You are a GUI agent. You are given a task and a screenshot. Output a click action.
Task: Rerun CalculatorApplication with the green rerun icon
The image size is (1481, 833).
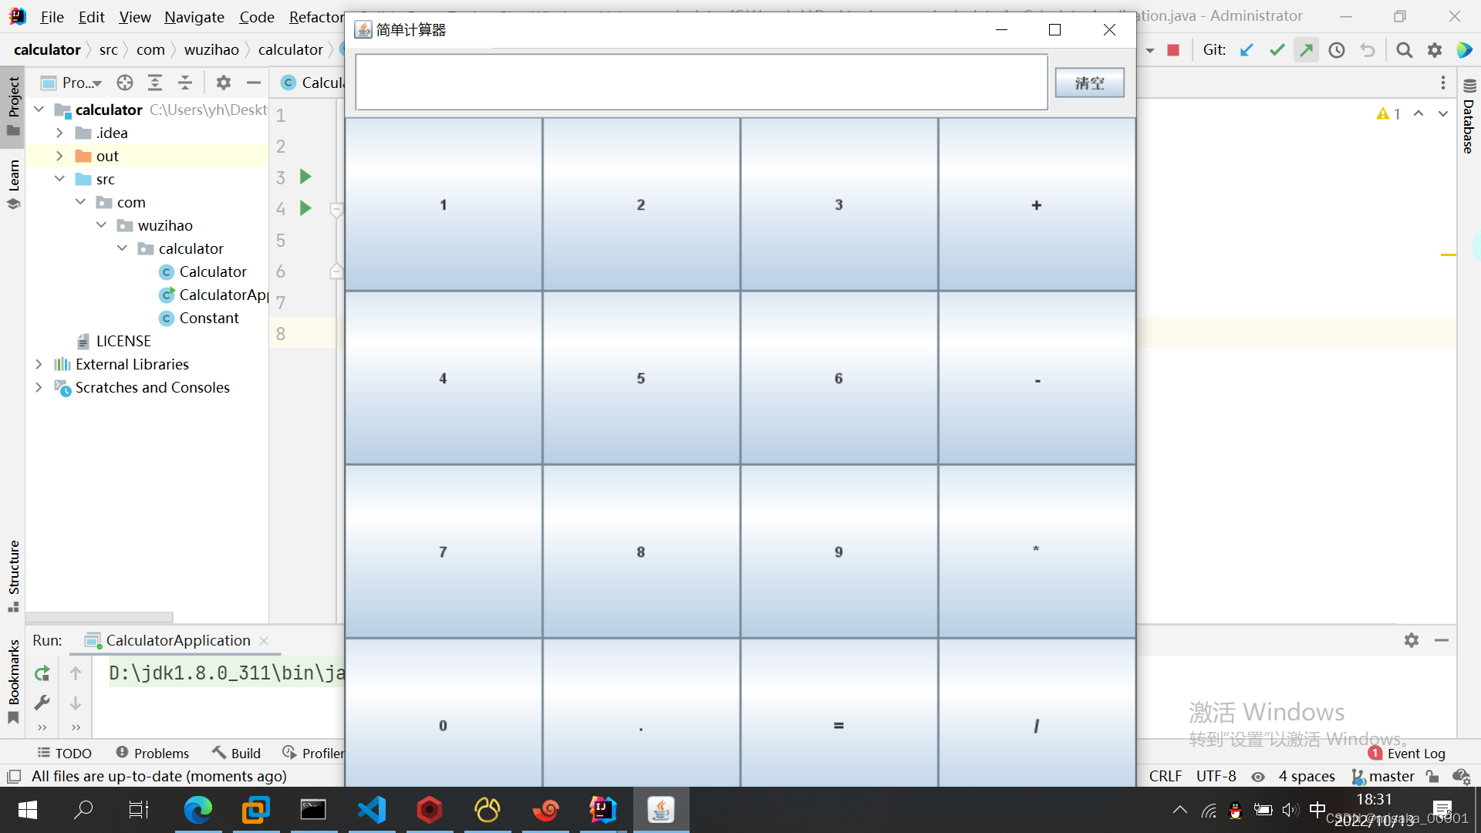pyautogui.click(x=42, y=673)
